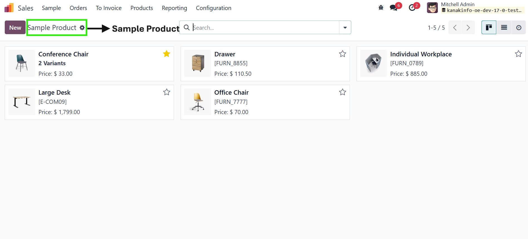
Task: Click the Drawer product name
Action: [x=225, y=54]
